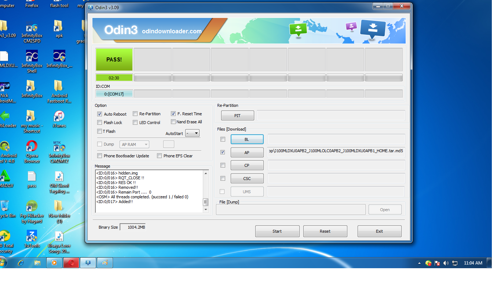This screenshot has width=501, height=281.
Task: Tick the checkbox beside the CSC button
Action: (x=223, y=179)
